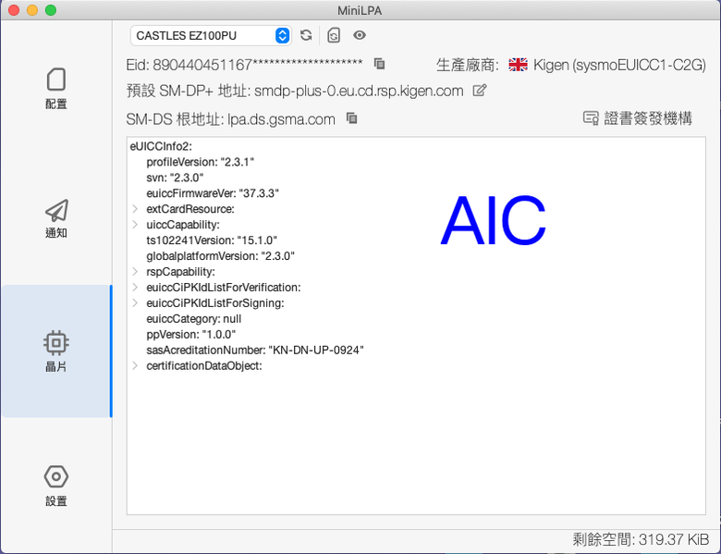The width and height of the screenshot is (721, 554).
Task: Switch to the 通知 notifications tab
Action: click(x=56, y=218)
